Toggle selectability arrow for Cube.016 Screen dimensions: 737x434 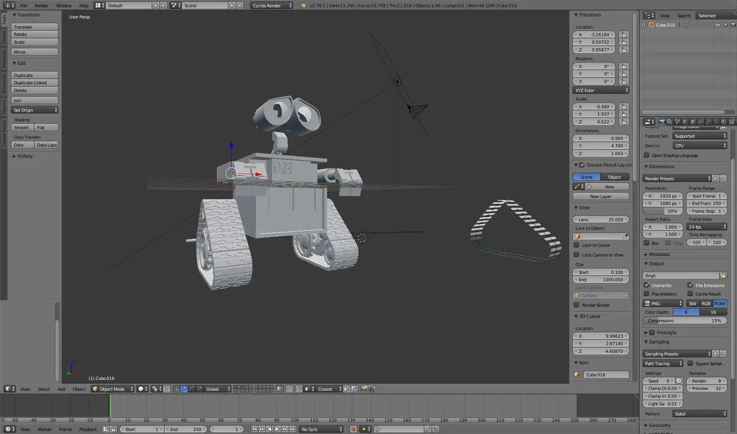(725, 25)
